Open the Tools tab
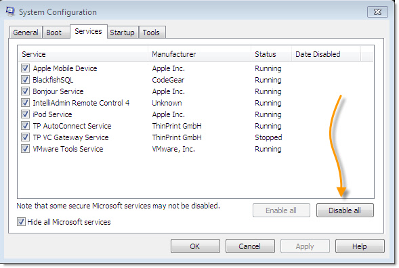This screenshot has width=399, height=268. 152,32
